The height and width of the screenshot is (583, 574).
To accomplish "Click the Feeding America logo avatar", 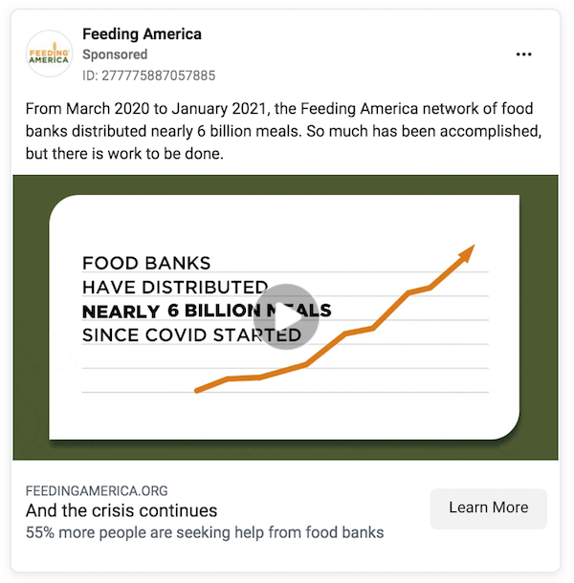I will pyautogui.click(x=49, y=54).
